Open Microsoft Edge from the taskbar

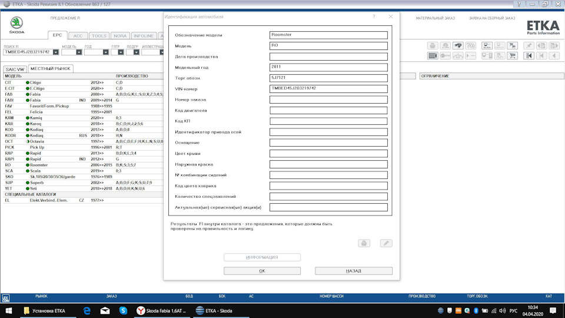click(x=87, y=310)
